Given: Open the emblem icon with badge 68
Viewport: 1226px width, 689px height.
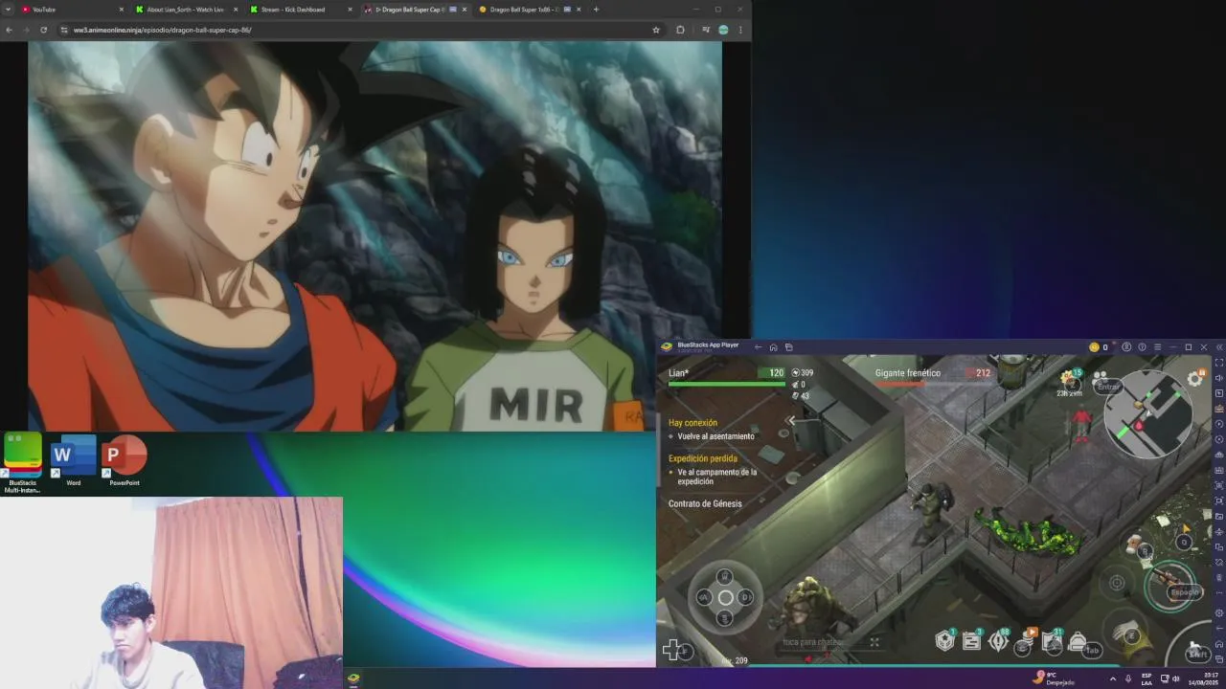Looking at the screenshot, I should 997,641.
